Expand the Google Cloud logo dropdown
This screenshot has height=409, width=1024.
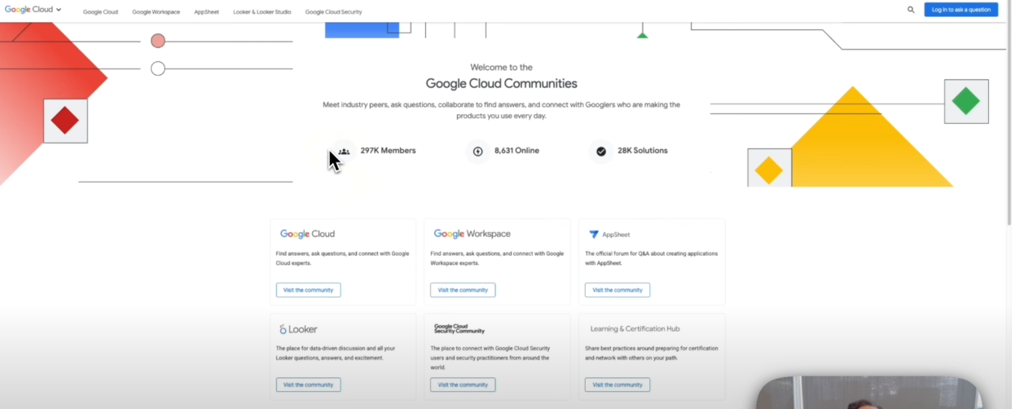33,10
